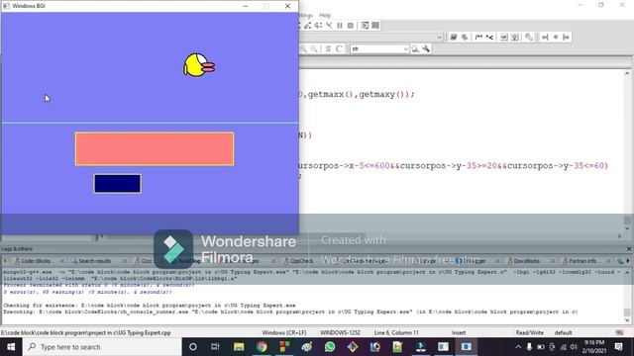Click the taskbar clock showing 9:16 PM
This screenshot has height=356, width=634.
(594, 347)
